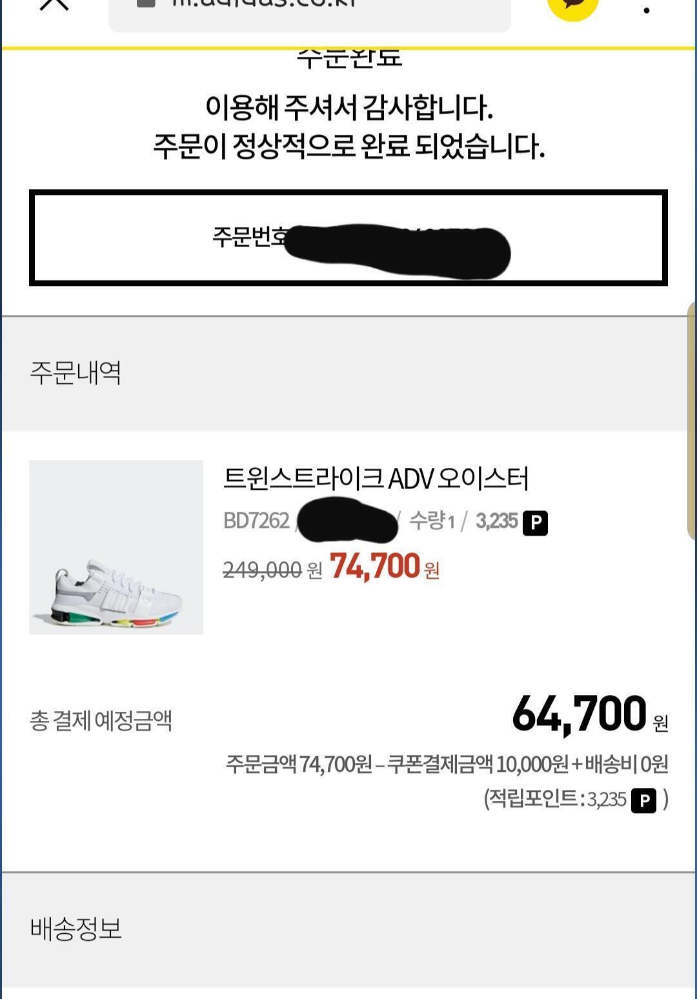
Task: Tap the 주문내역 section header
Action: point(348,373)
